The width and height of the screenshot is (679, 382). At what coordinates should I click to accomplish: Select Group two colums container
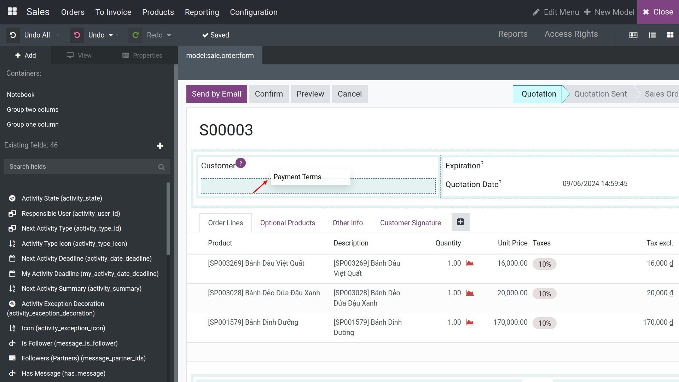point(33,110)
